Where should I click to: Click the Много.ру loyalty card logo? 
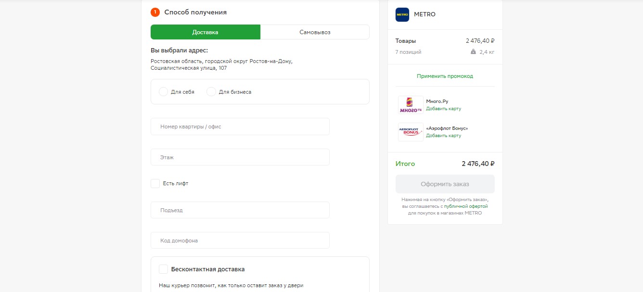[411, 105]
